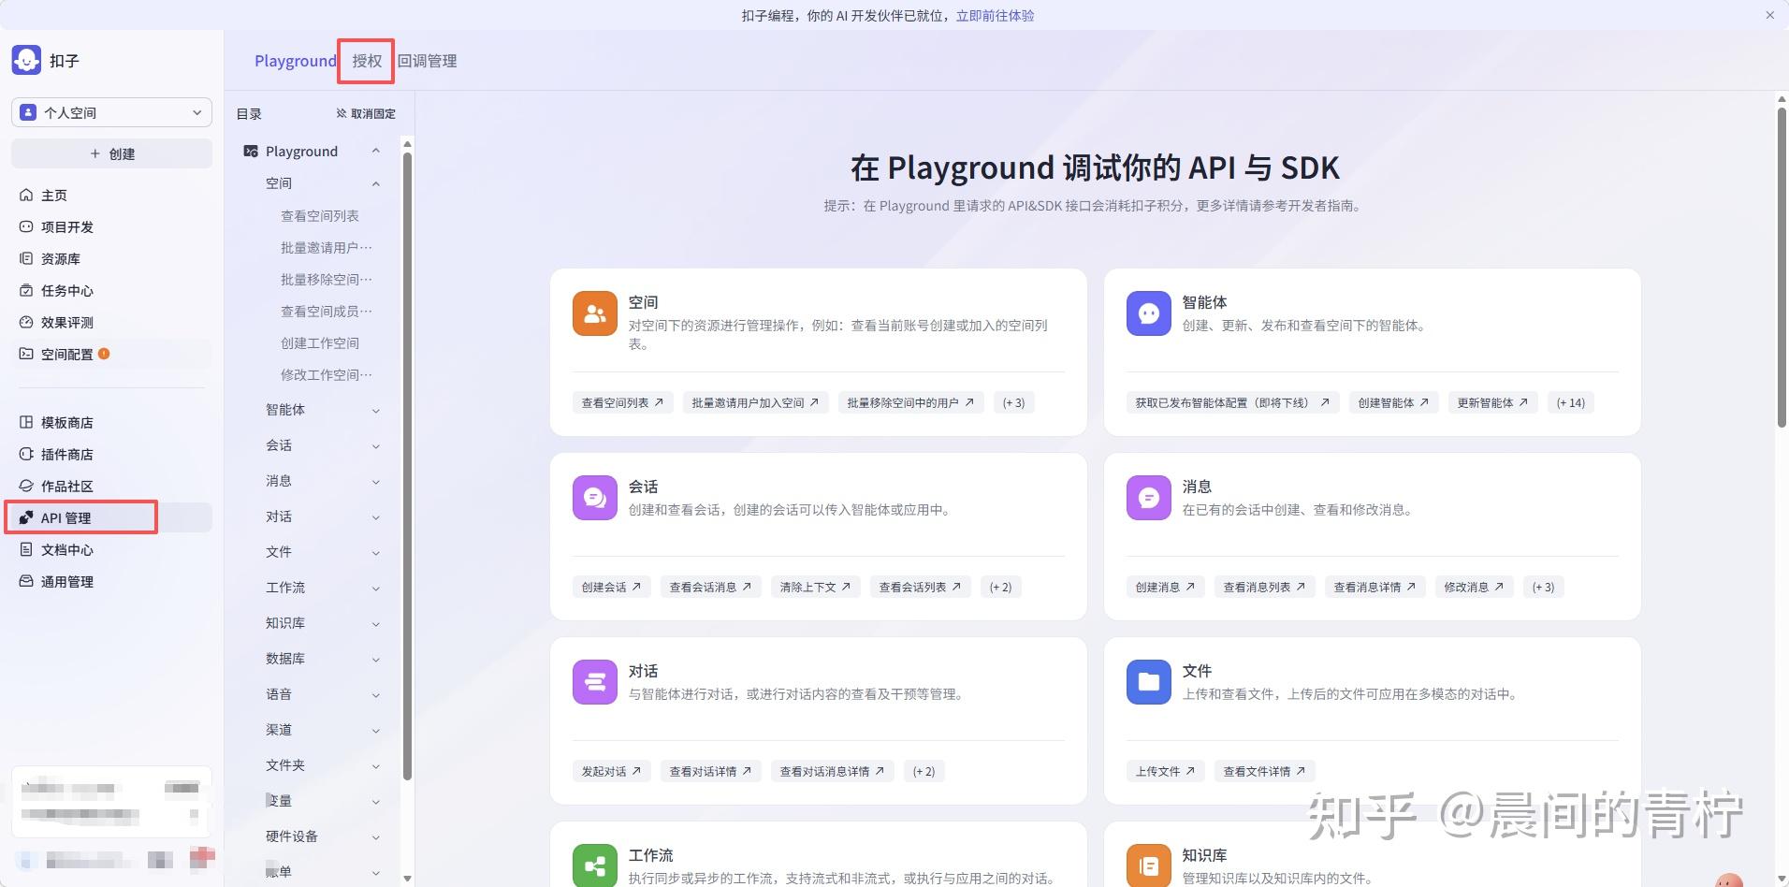Screen dimensions: 1789x887
Task: Click the blue 文件 folder card icon
Action: coord(1149,682)
